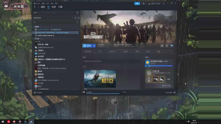Select PUBG: Esports Server B

(x=56, y=36)
